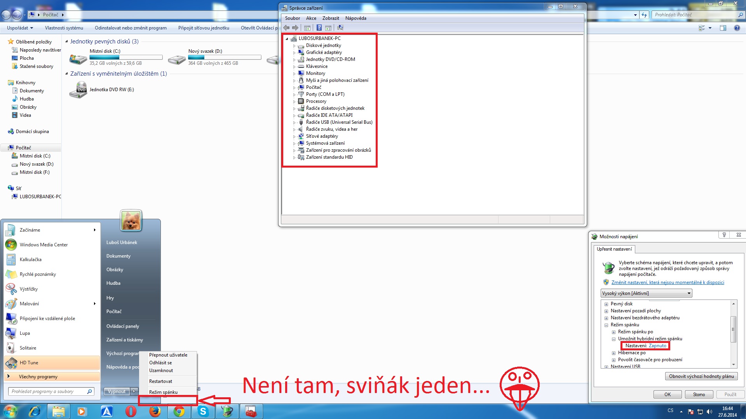This screenshot has height=419, width=746.
Task: Click the Prohledat programy a soubory search box
Action: [x=49, y=391]
